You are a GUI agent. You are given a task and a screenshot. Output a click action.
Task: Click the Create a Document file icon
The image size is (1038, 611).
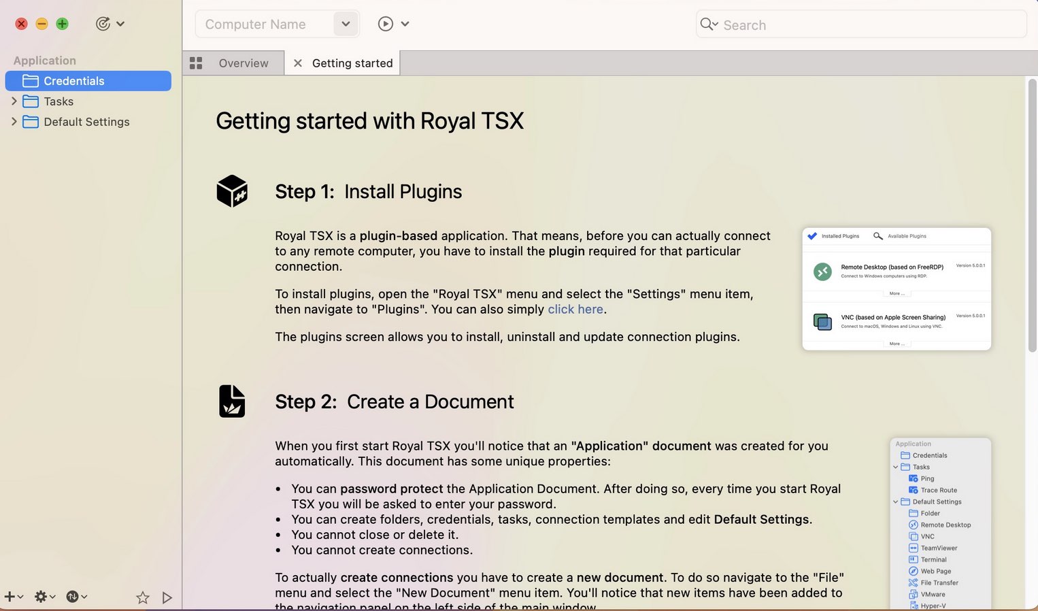click(232, 401)
